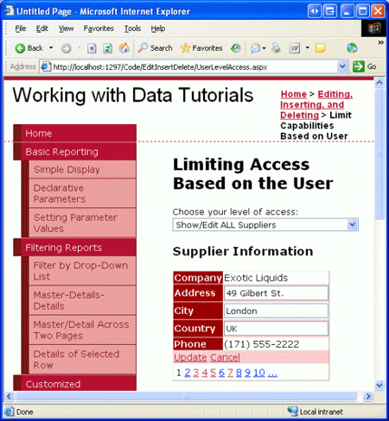
Task: Open the address bar URL dropdown
Action: (x=342, y=66)
